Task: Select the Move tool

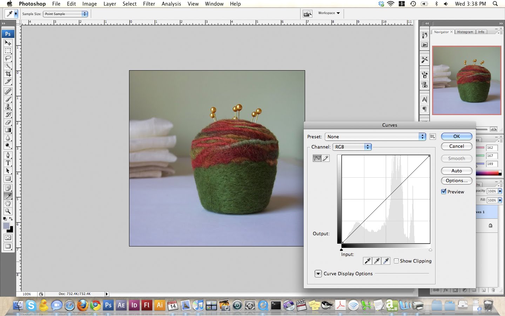Action: (x=8, y=43)
